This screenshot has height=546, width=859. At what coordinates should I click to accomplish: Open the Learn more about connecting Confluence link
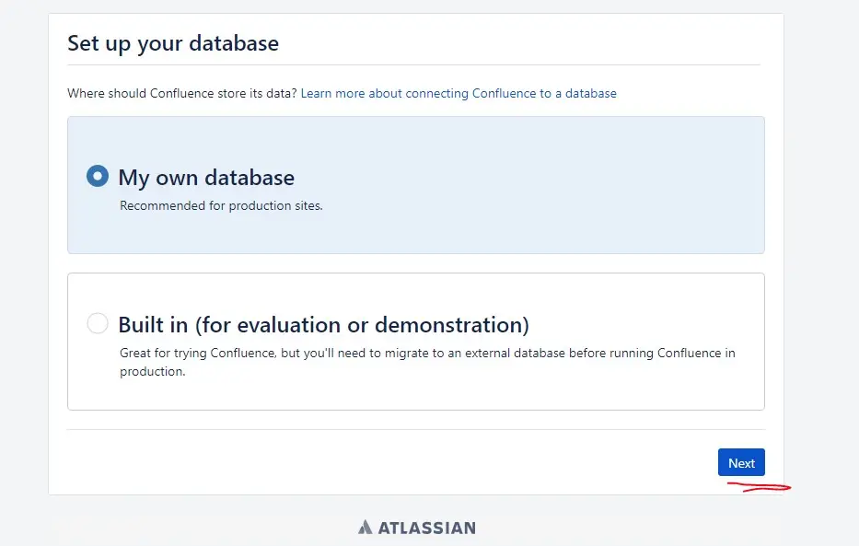[459, 93]
